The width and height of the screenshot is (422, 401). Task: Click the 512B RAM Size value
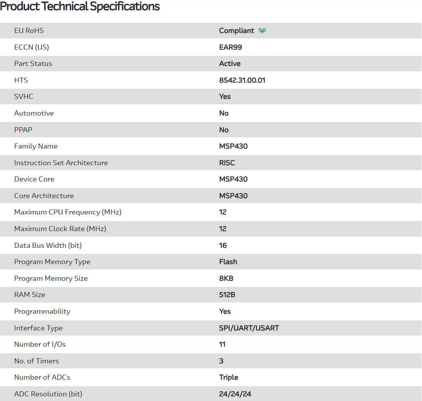pos(227,295)
